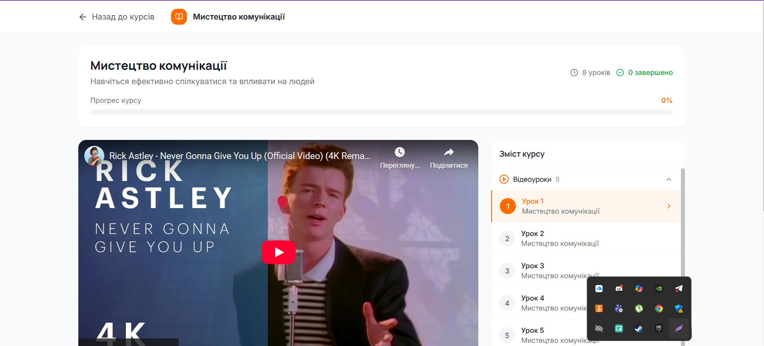Open Discord from system tray

point(619,289)
